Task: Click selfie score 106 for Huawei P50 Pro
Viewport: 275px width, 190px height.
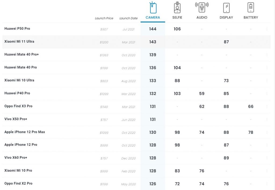Action: pos(177,29)
